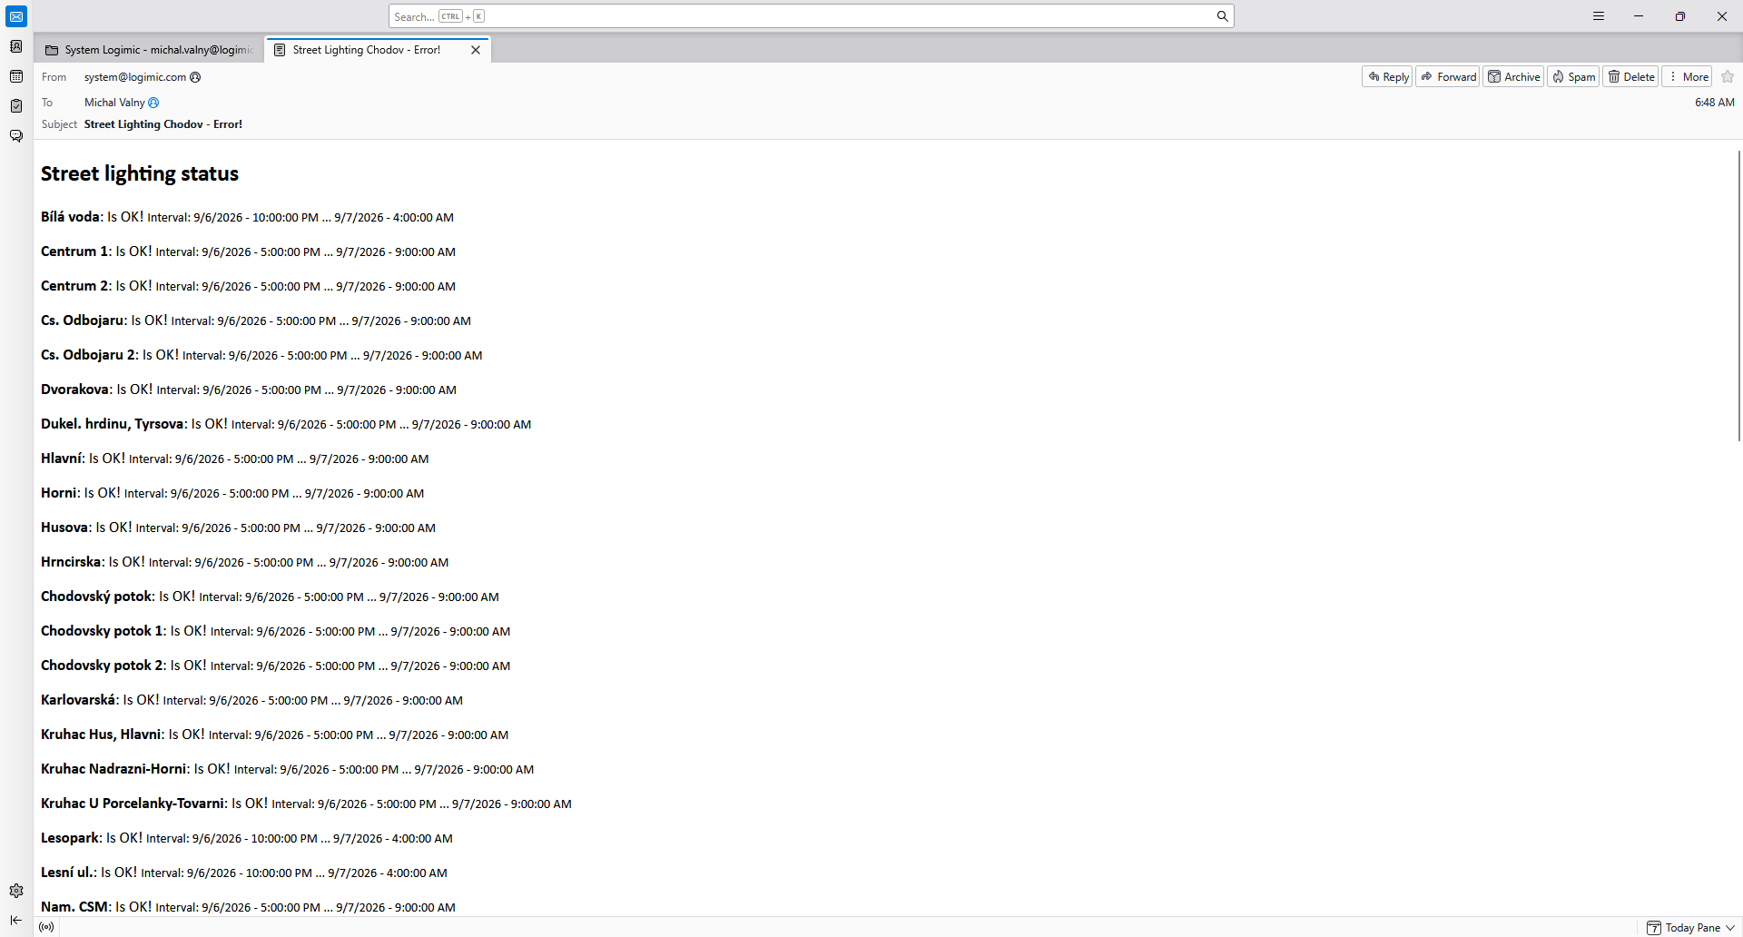Click the Chodovský potok entry
This screenshot has width=1743, height=937.
click(x=270, y=597)
